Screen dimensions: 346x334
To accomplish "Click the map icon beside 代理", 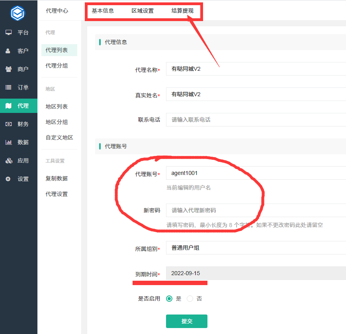I will click(x=8, y=106).
